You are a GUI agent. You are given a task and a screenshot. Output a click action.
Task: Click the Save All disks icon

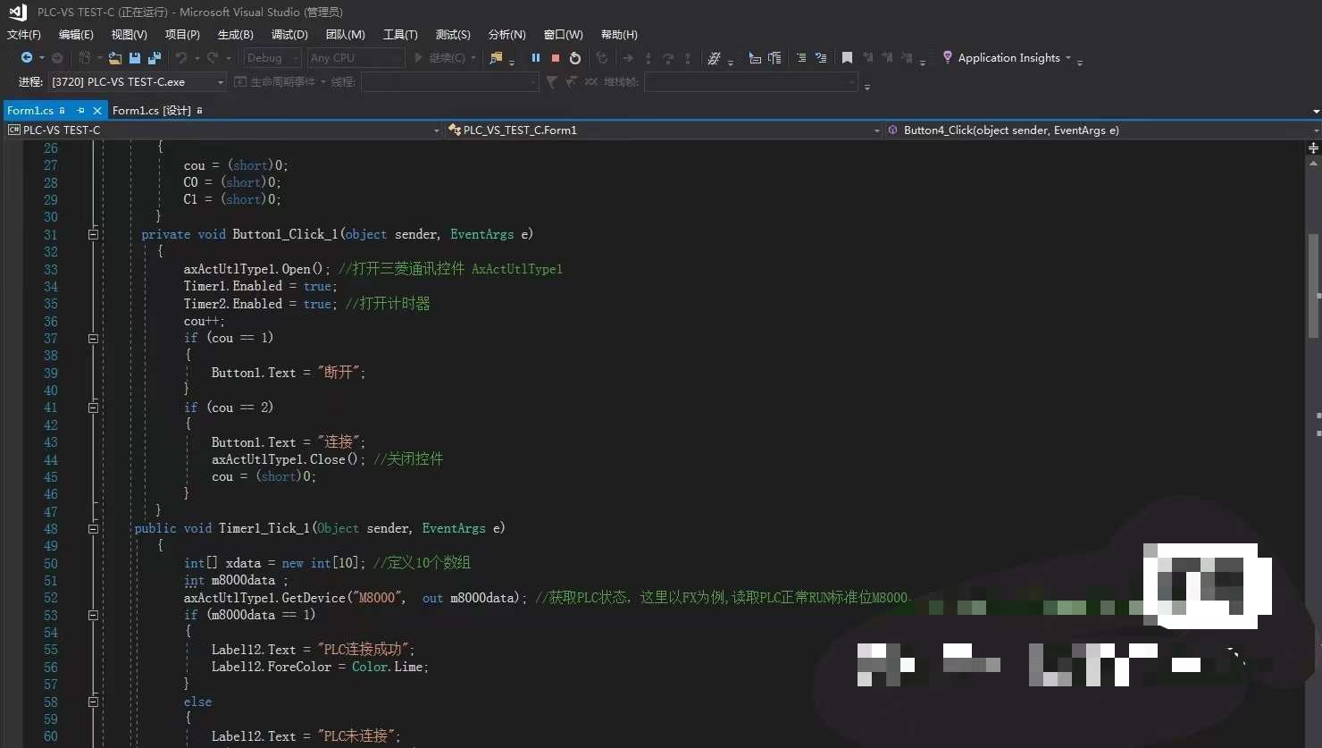point(155,58)
